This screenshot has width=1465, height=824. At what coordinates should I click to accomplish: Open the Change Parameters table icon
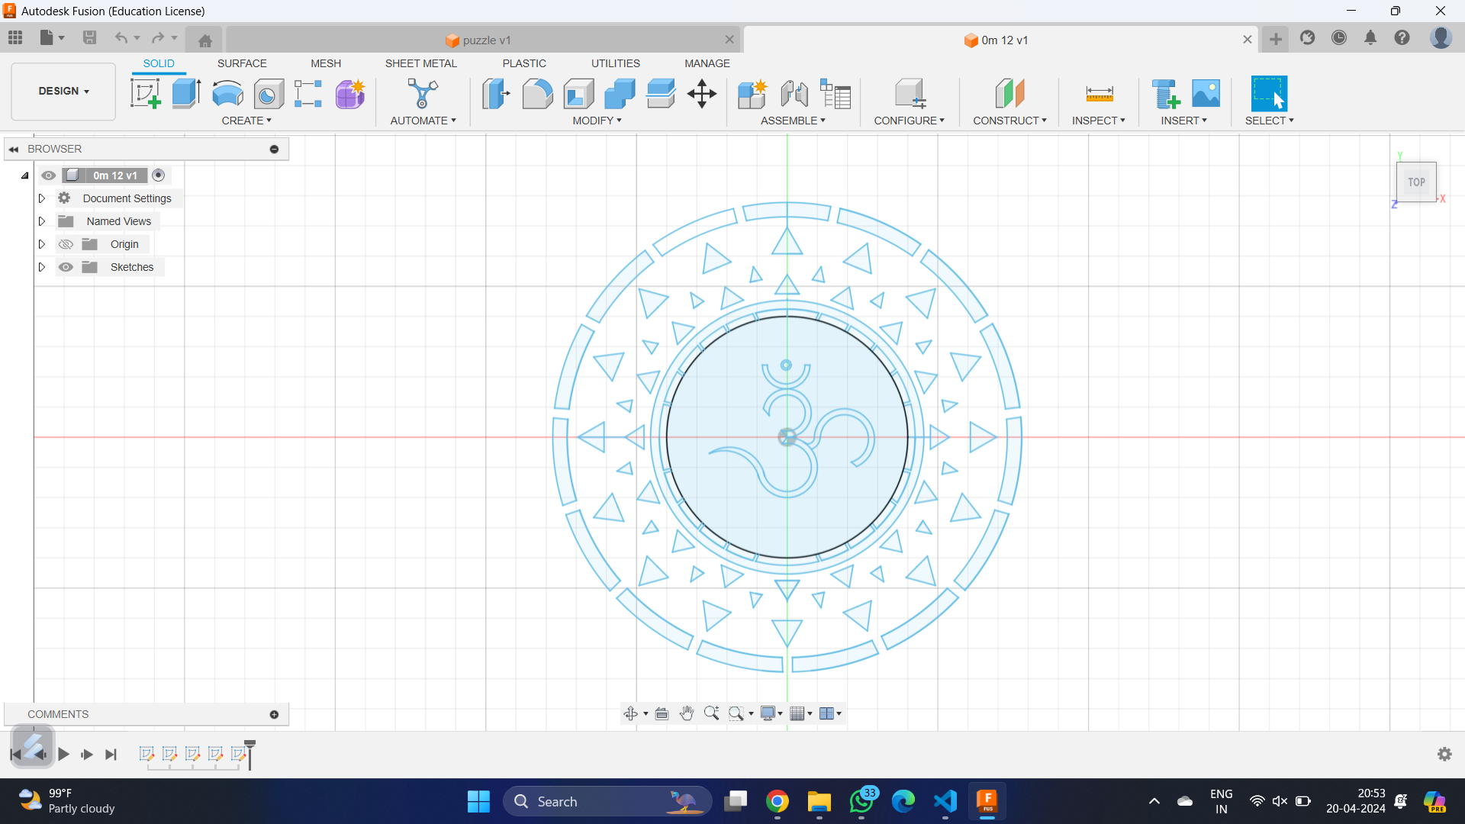point(836,94)
